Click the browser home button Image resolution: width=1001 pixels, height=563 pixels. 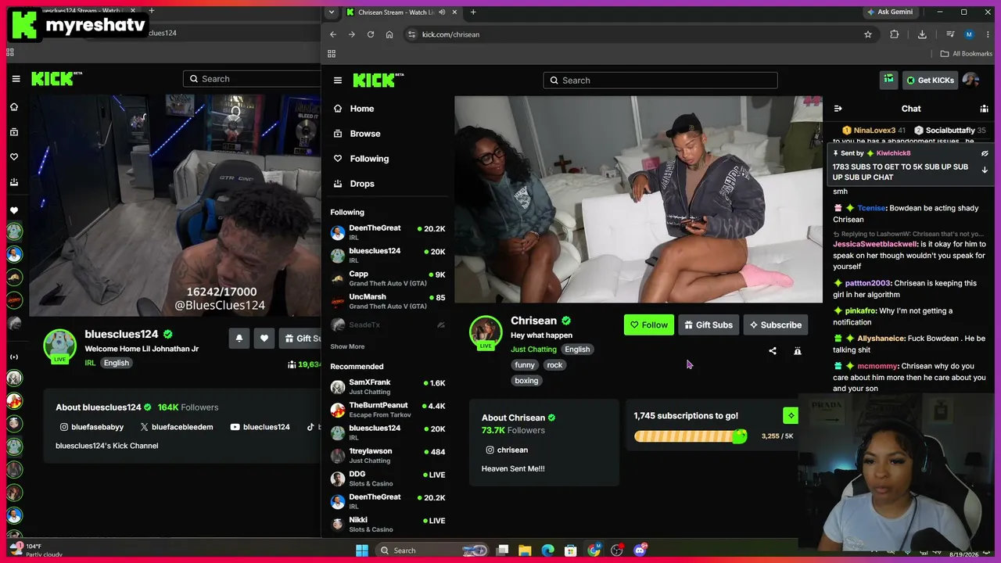[x=389, y=34]
